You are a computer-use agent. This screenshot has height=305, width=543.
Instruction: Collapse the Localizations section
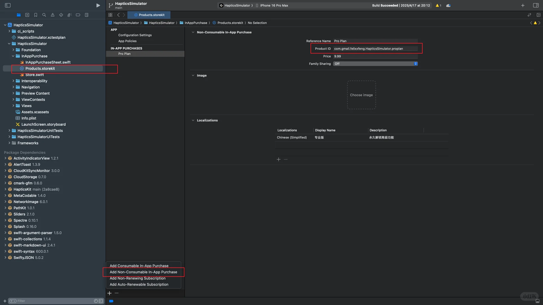[193, 120]
